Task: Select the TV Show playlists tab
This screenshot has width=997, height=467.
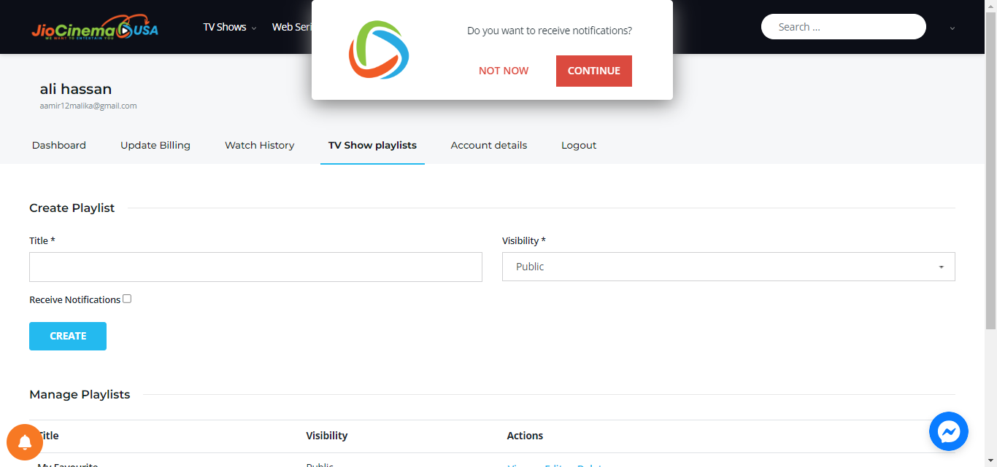Action: [x=372, y=145]
